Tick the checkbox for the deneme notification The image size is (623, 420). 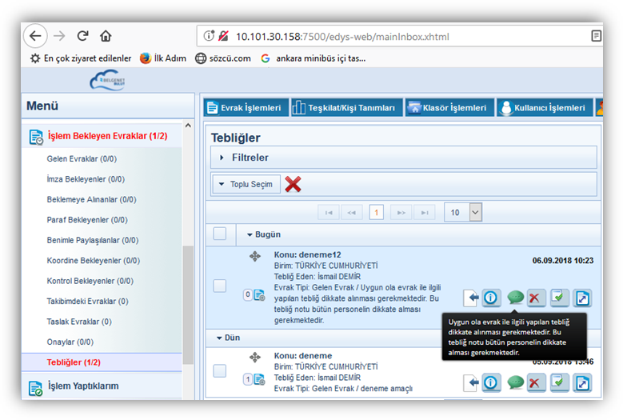(220, 370)
